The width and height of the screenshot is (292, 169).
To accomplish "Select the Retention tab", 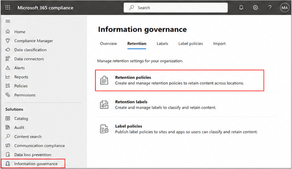I will [137, 44].
